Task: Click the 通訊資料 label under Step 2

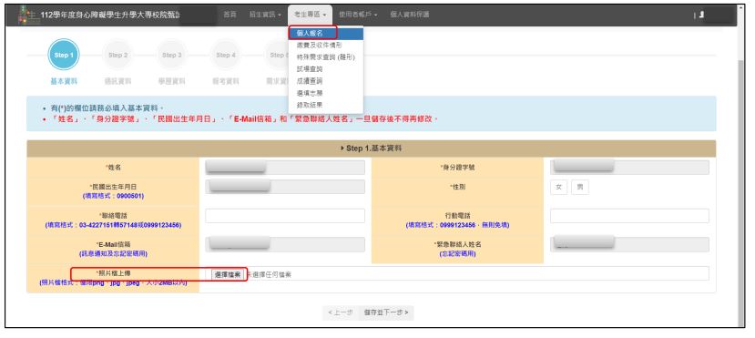Action: pos(117,81)
